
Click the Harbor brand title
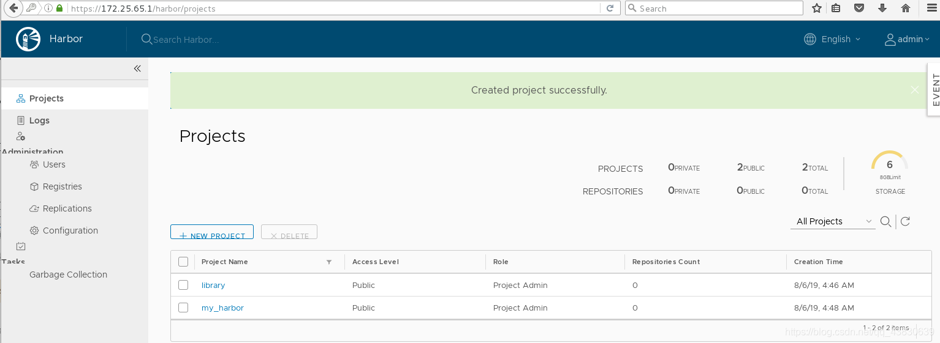(x=66, y=39)
